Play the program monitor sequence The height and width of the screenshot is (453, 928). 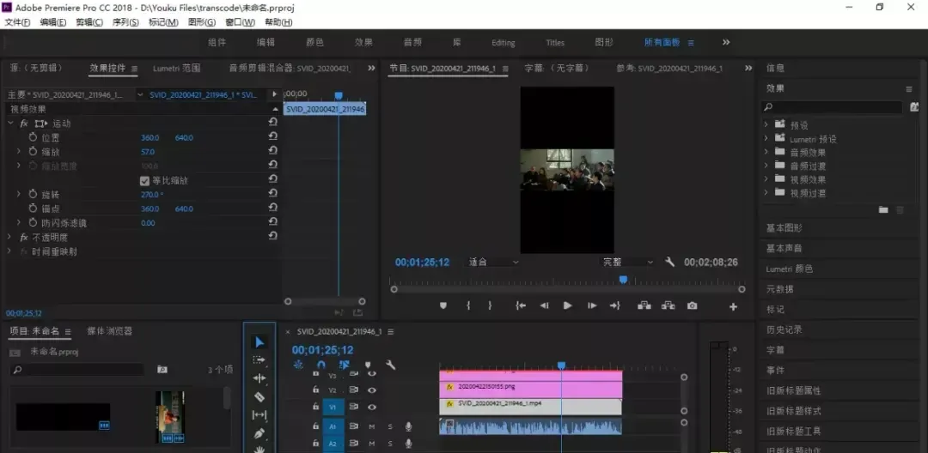tap(568, 305)
